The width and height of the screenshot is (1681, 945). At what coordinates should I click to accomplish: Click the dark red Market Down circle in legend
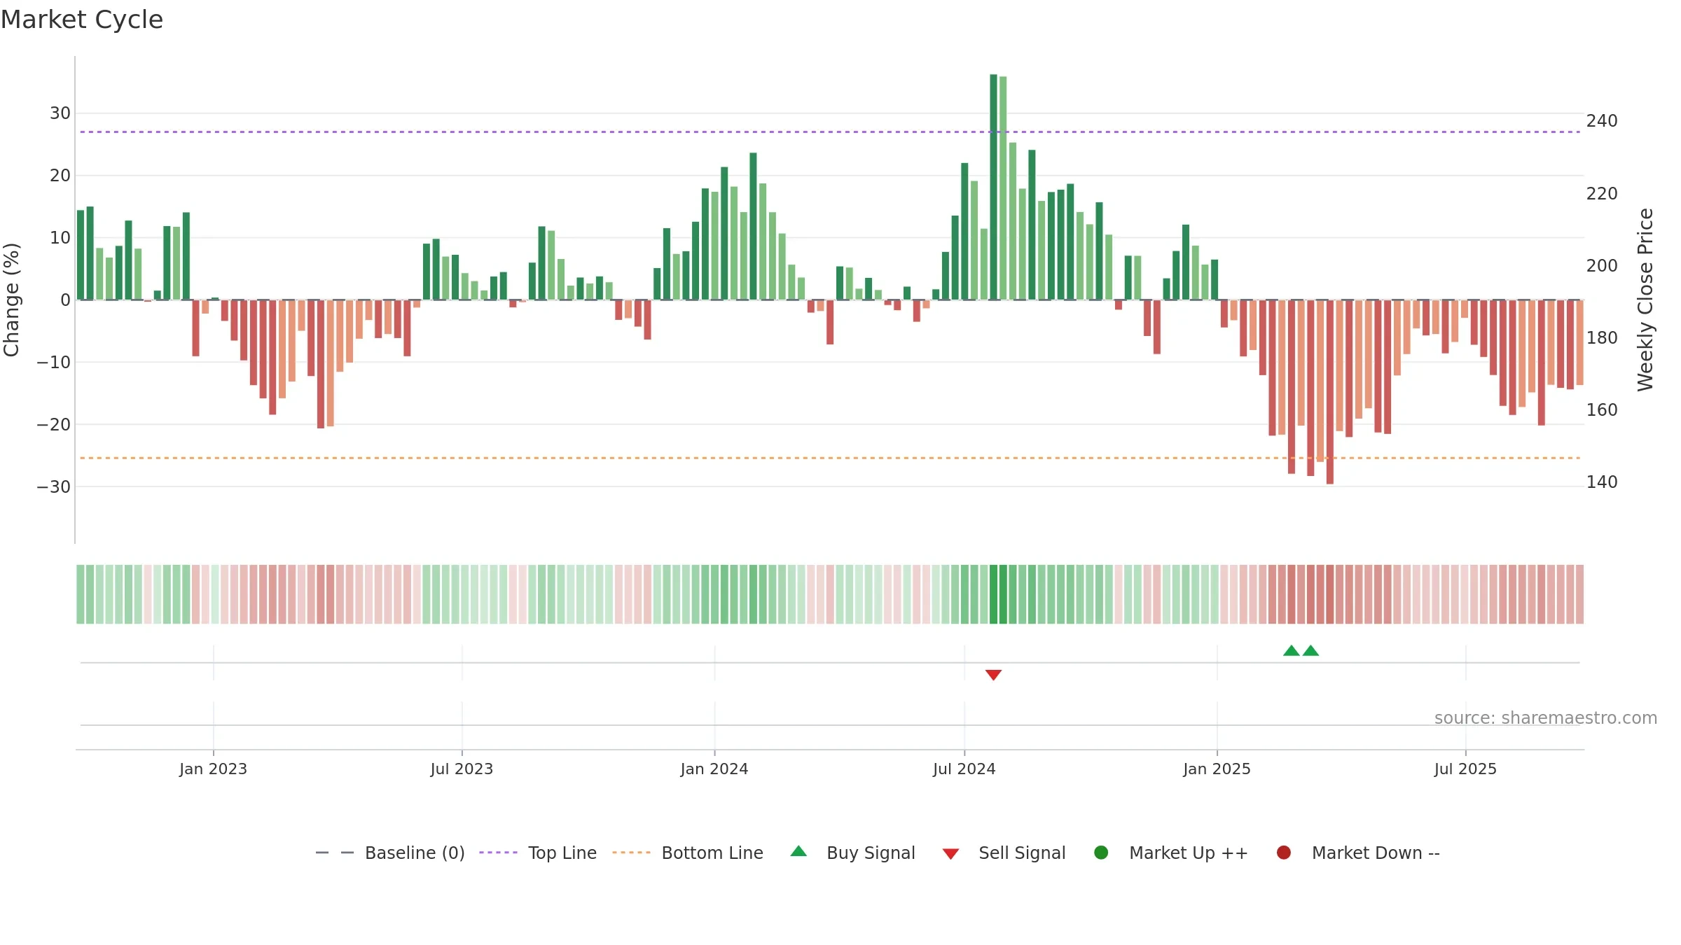click(1284, 853)
